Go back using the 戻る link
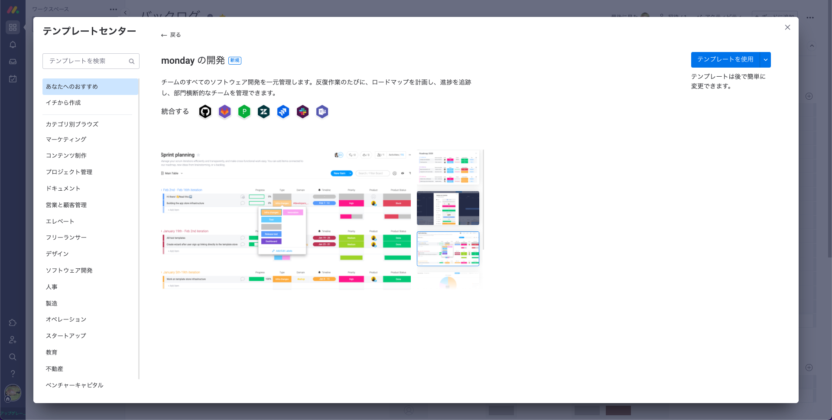The height and width of the screenshot is (420, 832). coord(171,35)
